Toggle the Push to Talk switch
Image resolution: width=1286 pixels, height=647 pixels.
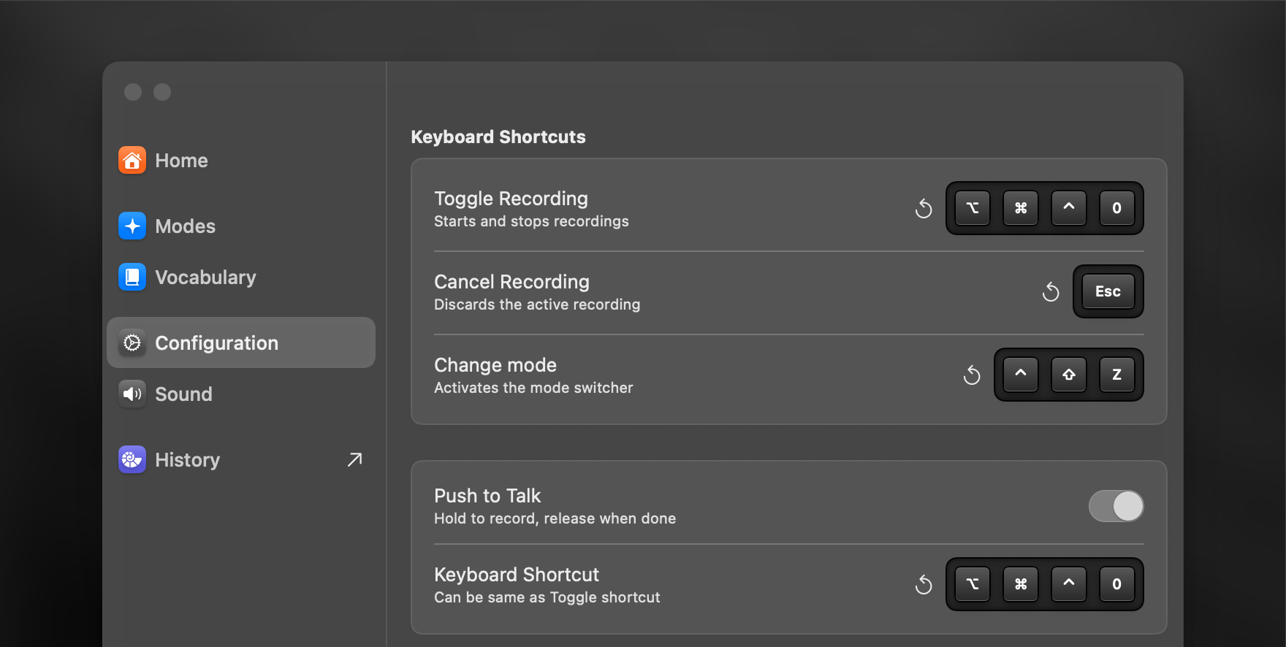click(1116, 506)
